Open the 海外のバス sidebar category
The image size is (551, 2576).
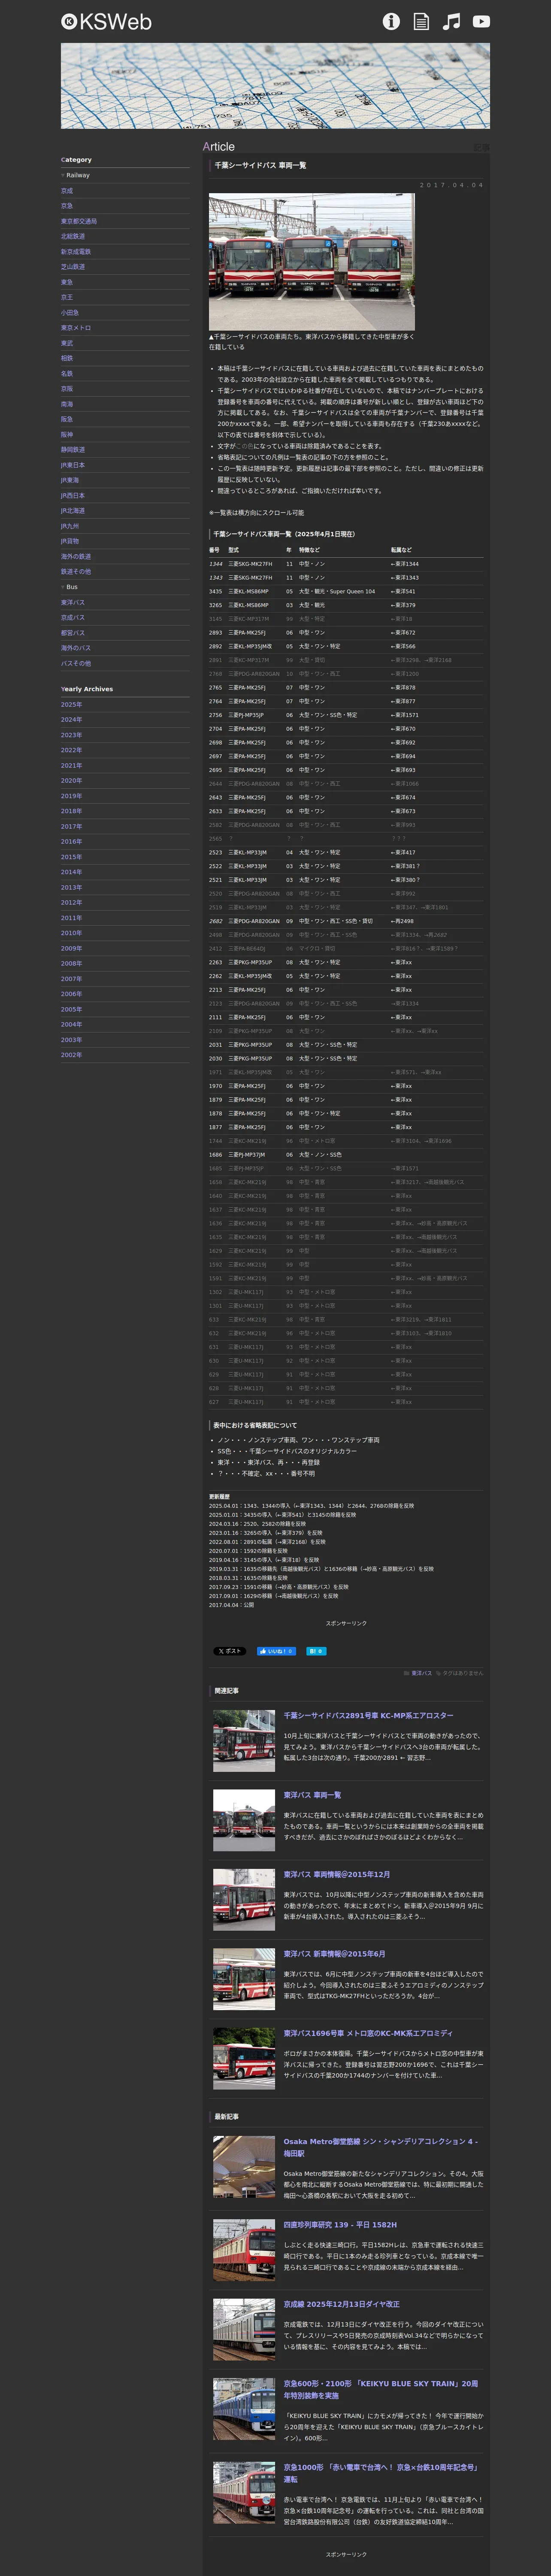(x=76, y=648)
